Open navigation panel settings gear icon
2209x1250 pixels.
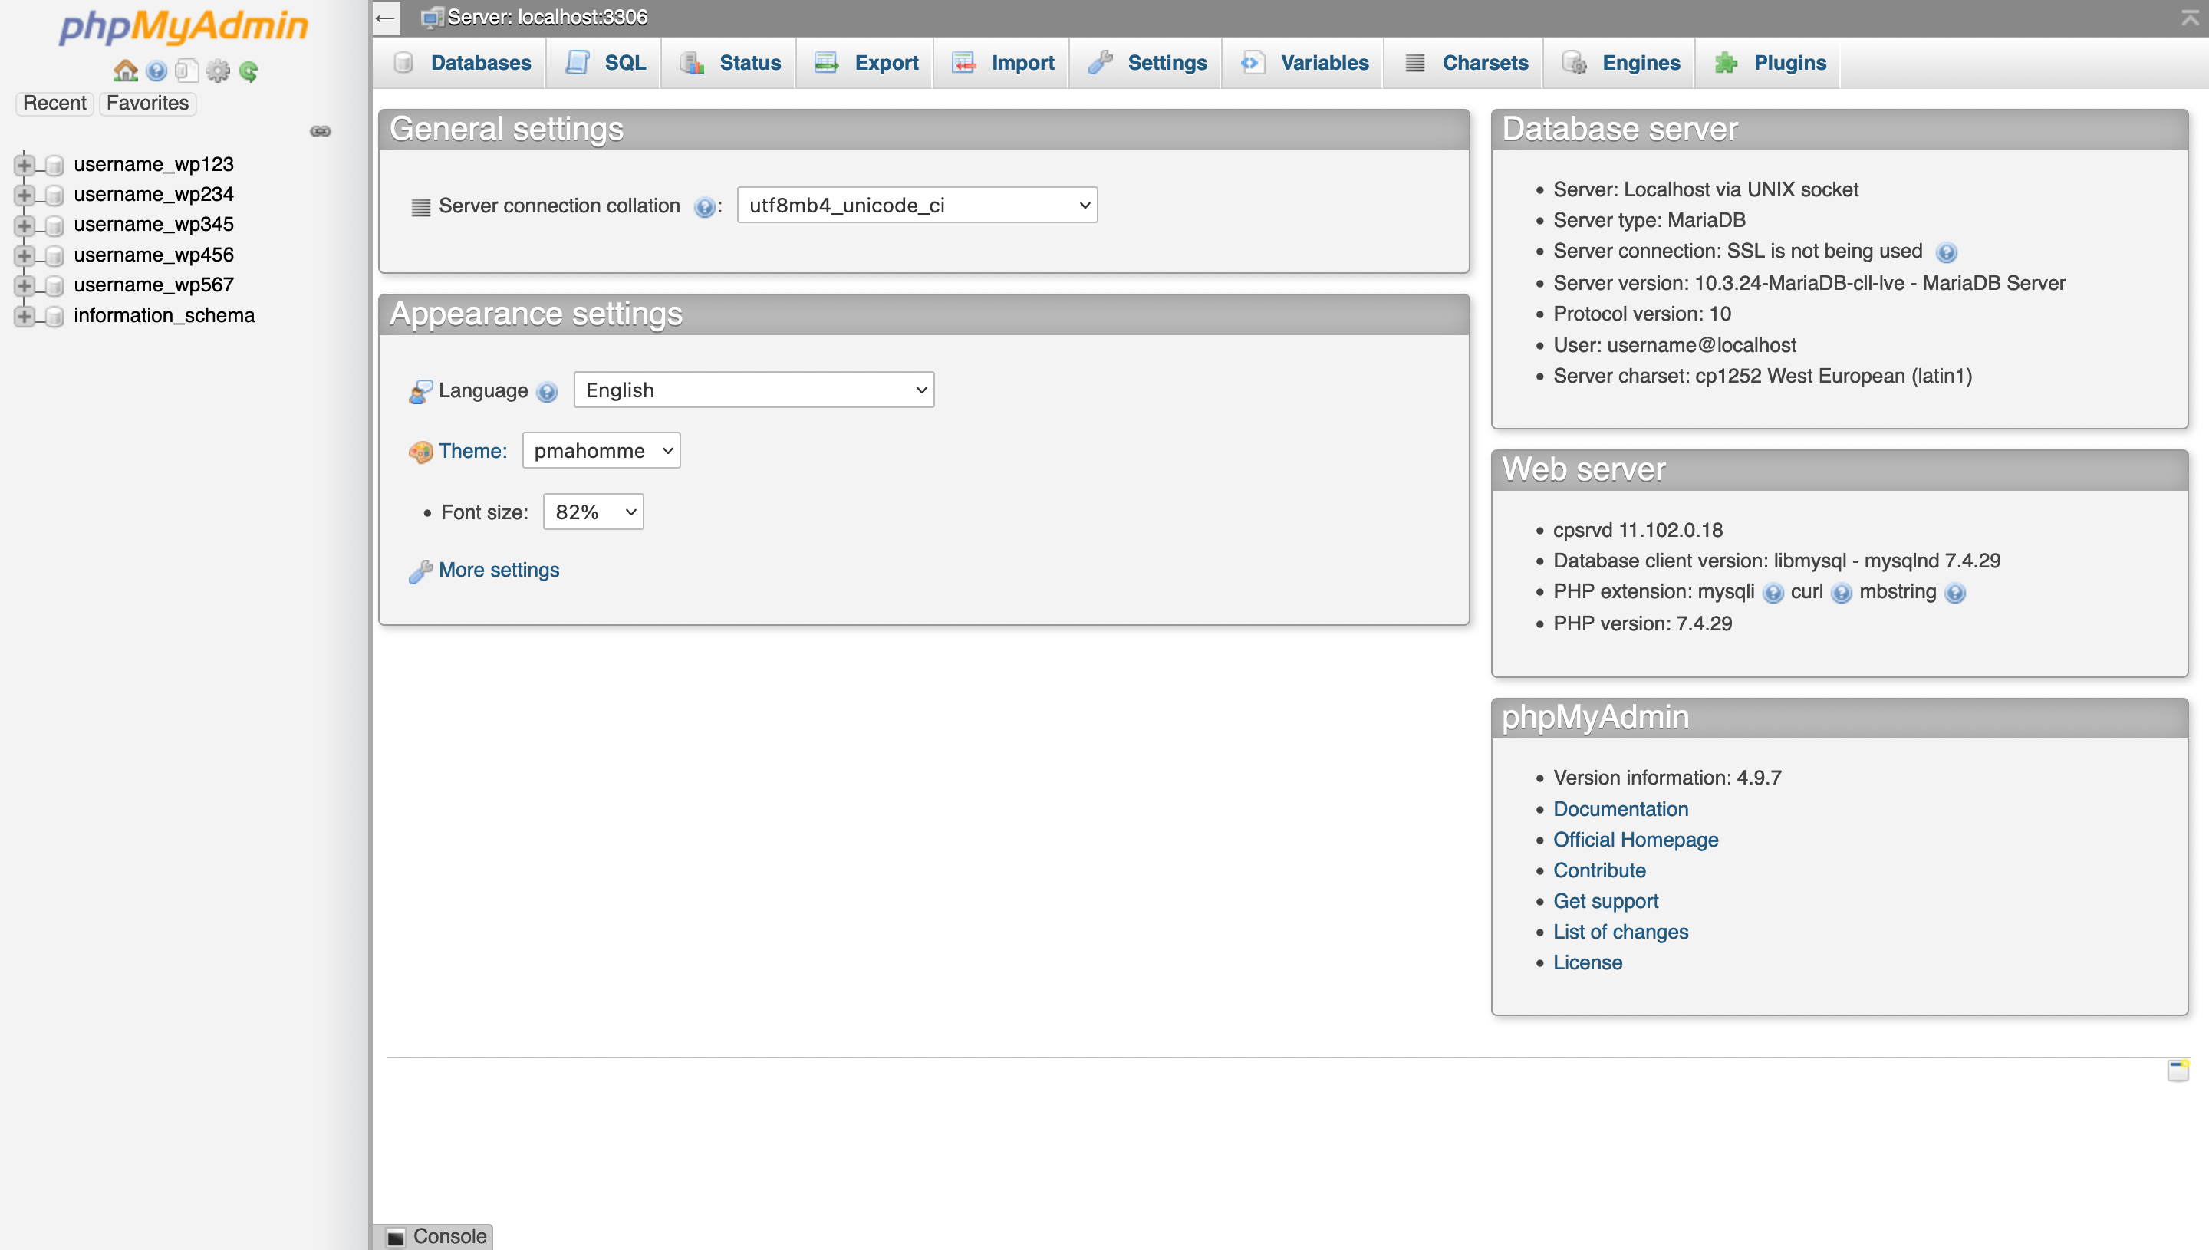click(218, 71)
